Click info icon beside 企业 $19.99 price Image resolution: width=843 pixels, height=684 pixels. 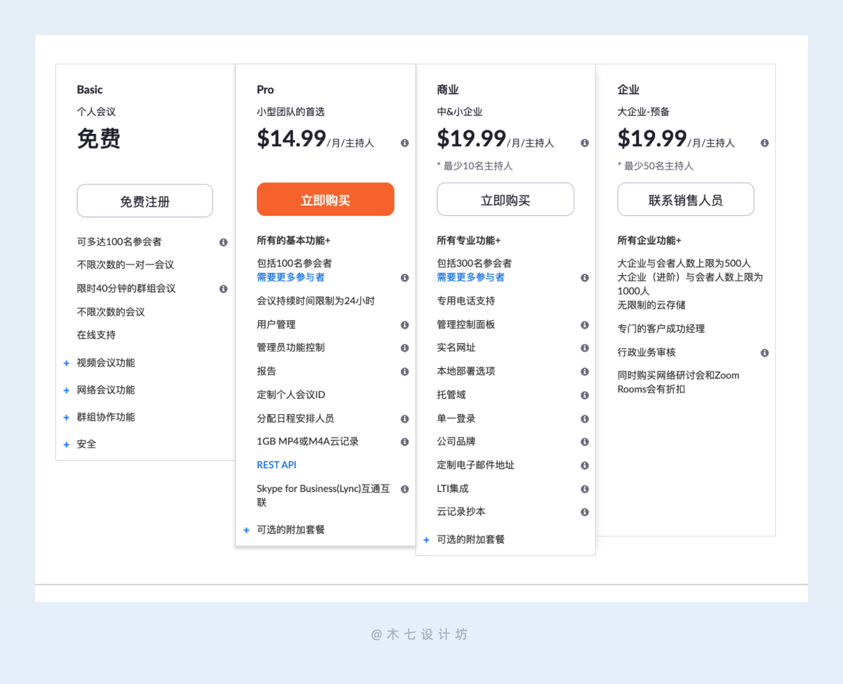click(x=764, y=143)
